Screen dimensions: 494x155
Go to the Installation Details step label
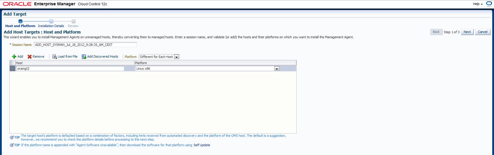tap(51, 26)
